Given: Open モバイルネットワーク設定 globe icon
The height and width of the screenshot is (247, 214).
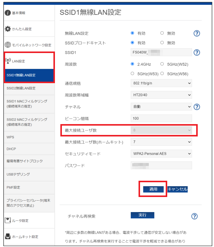Looking at the screenshot, I should pos(8,45).
